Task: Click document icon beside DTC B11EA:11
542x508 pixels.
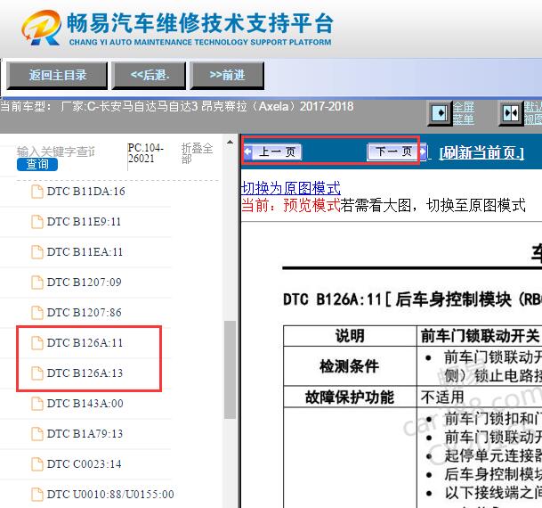Action: pos(37,252)
